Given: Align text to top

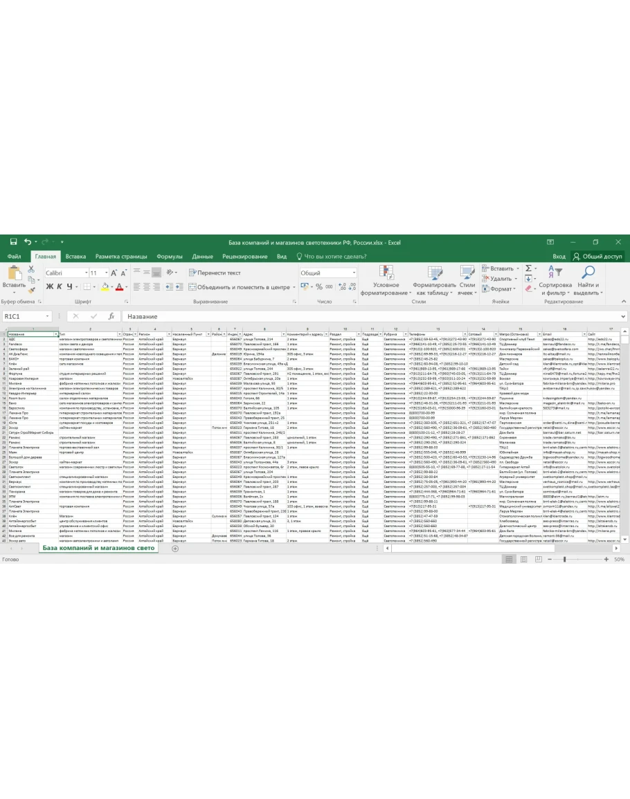Looking at the screenshot, I should 136,273.
